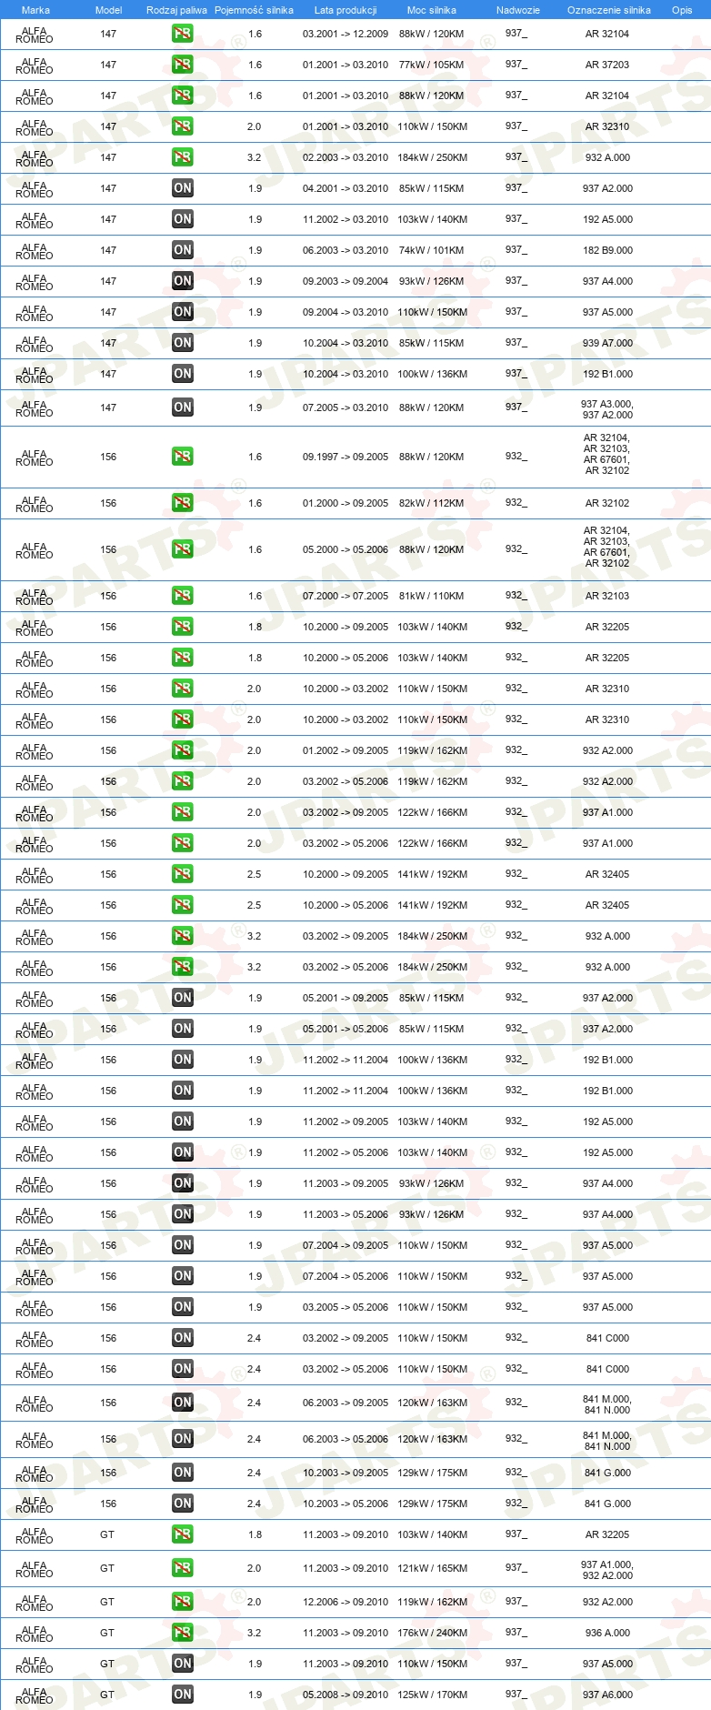Image resolution: width=711 pixels, height=1710 pixels.
Task: Select power cell '77kW / 105KM'
Action: 431,65
